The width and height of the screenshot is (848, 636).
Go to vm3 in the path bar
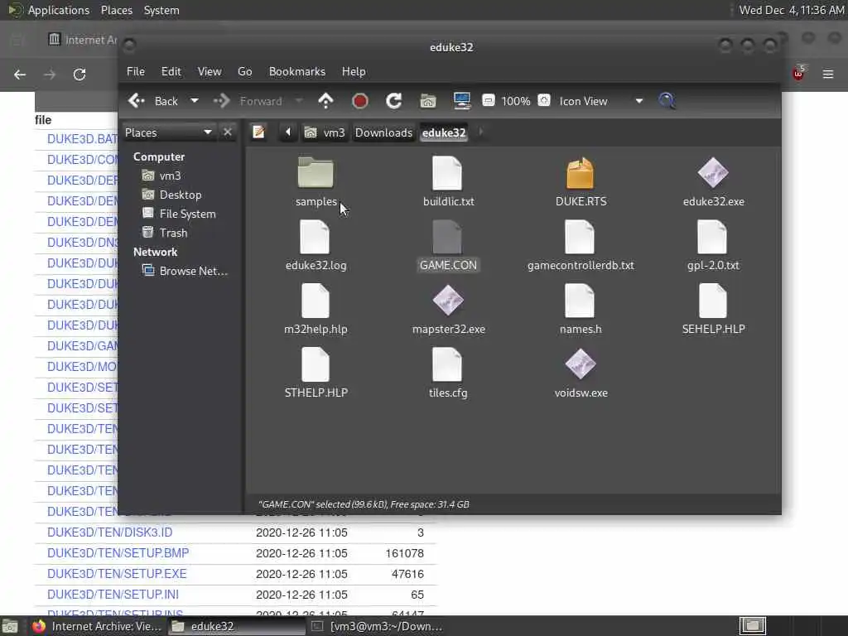coord(325,132)
